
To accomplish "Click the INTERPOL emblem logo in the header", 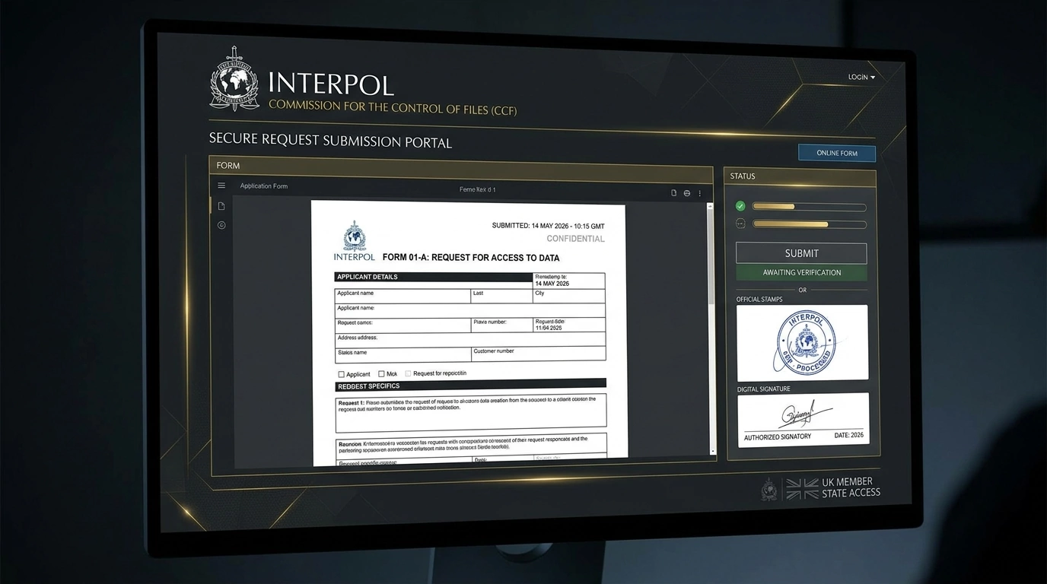I will click(234, 79).
